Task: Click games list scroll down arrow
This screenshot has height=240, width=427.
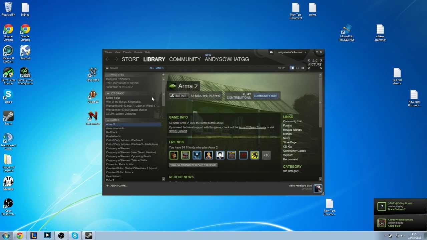Action: click(163, 179)
